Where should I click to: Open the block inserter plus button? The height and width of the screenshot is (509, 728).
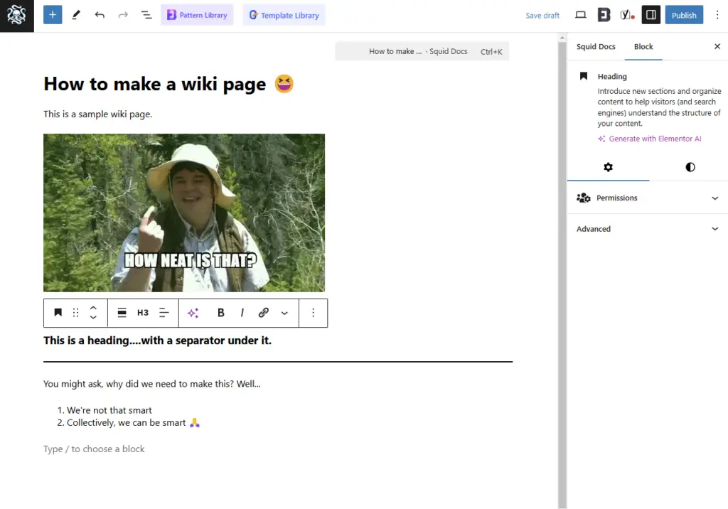[53, 15]
